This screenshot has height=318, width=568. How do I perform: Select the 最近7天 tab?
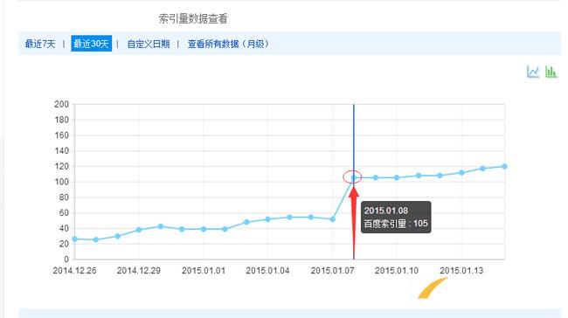coord(40,44)
